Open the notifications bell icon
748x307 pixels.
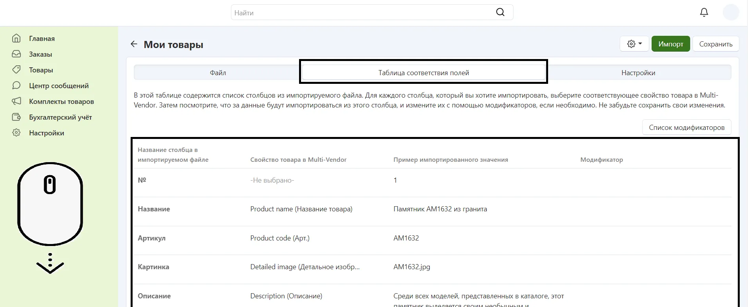click(704, 13)
